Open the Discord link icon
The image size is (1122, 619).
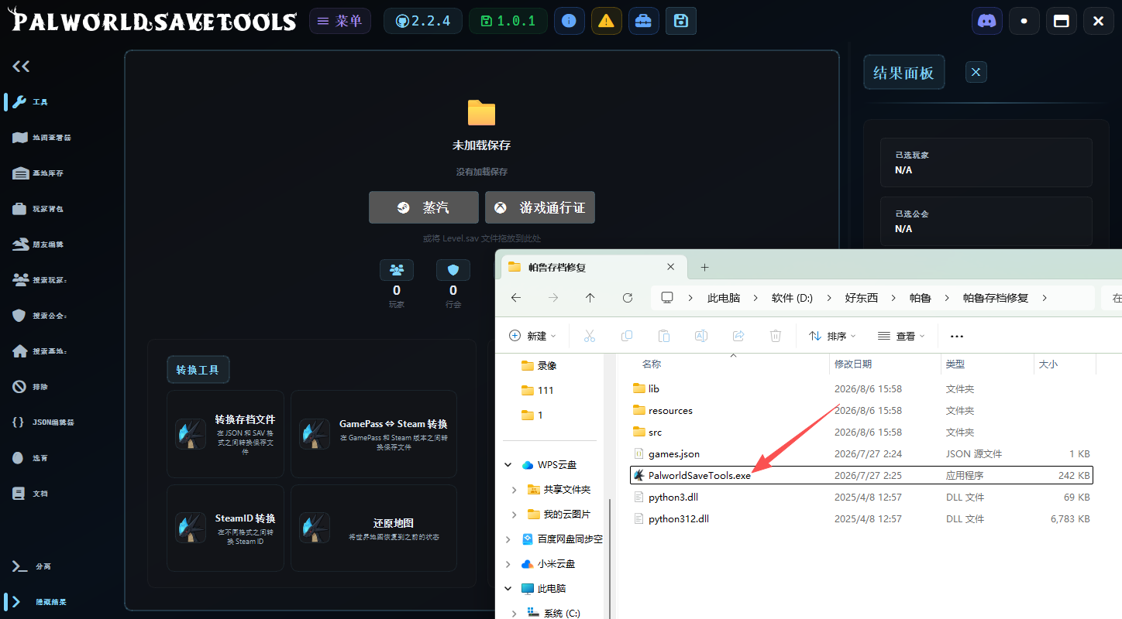click(986, 21)
